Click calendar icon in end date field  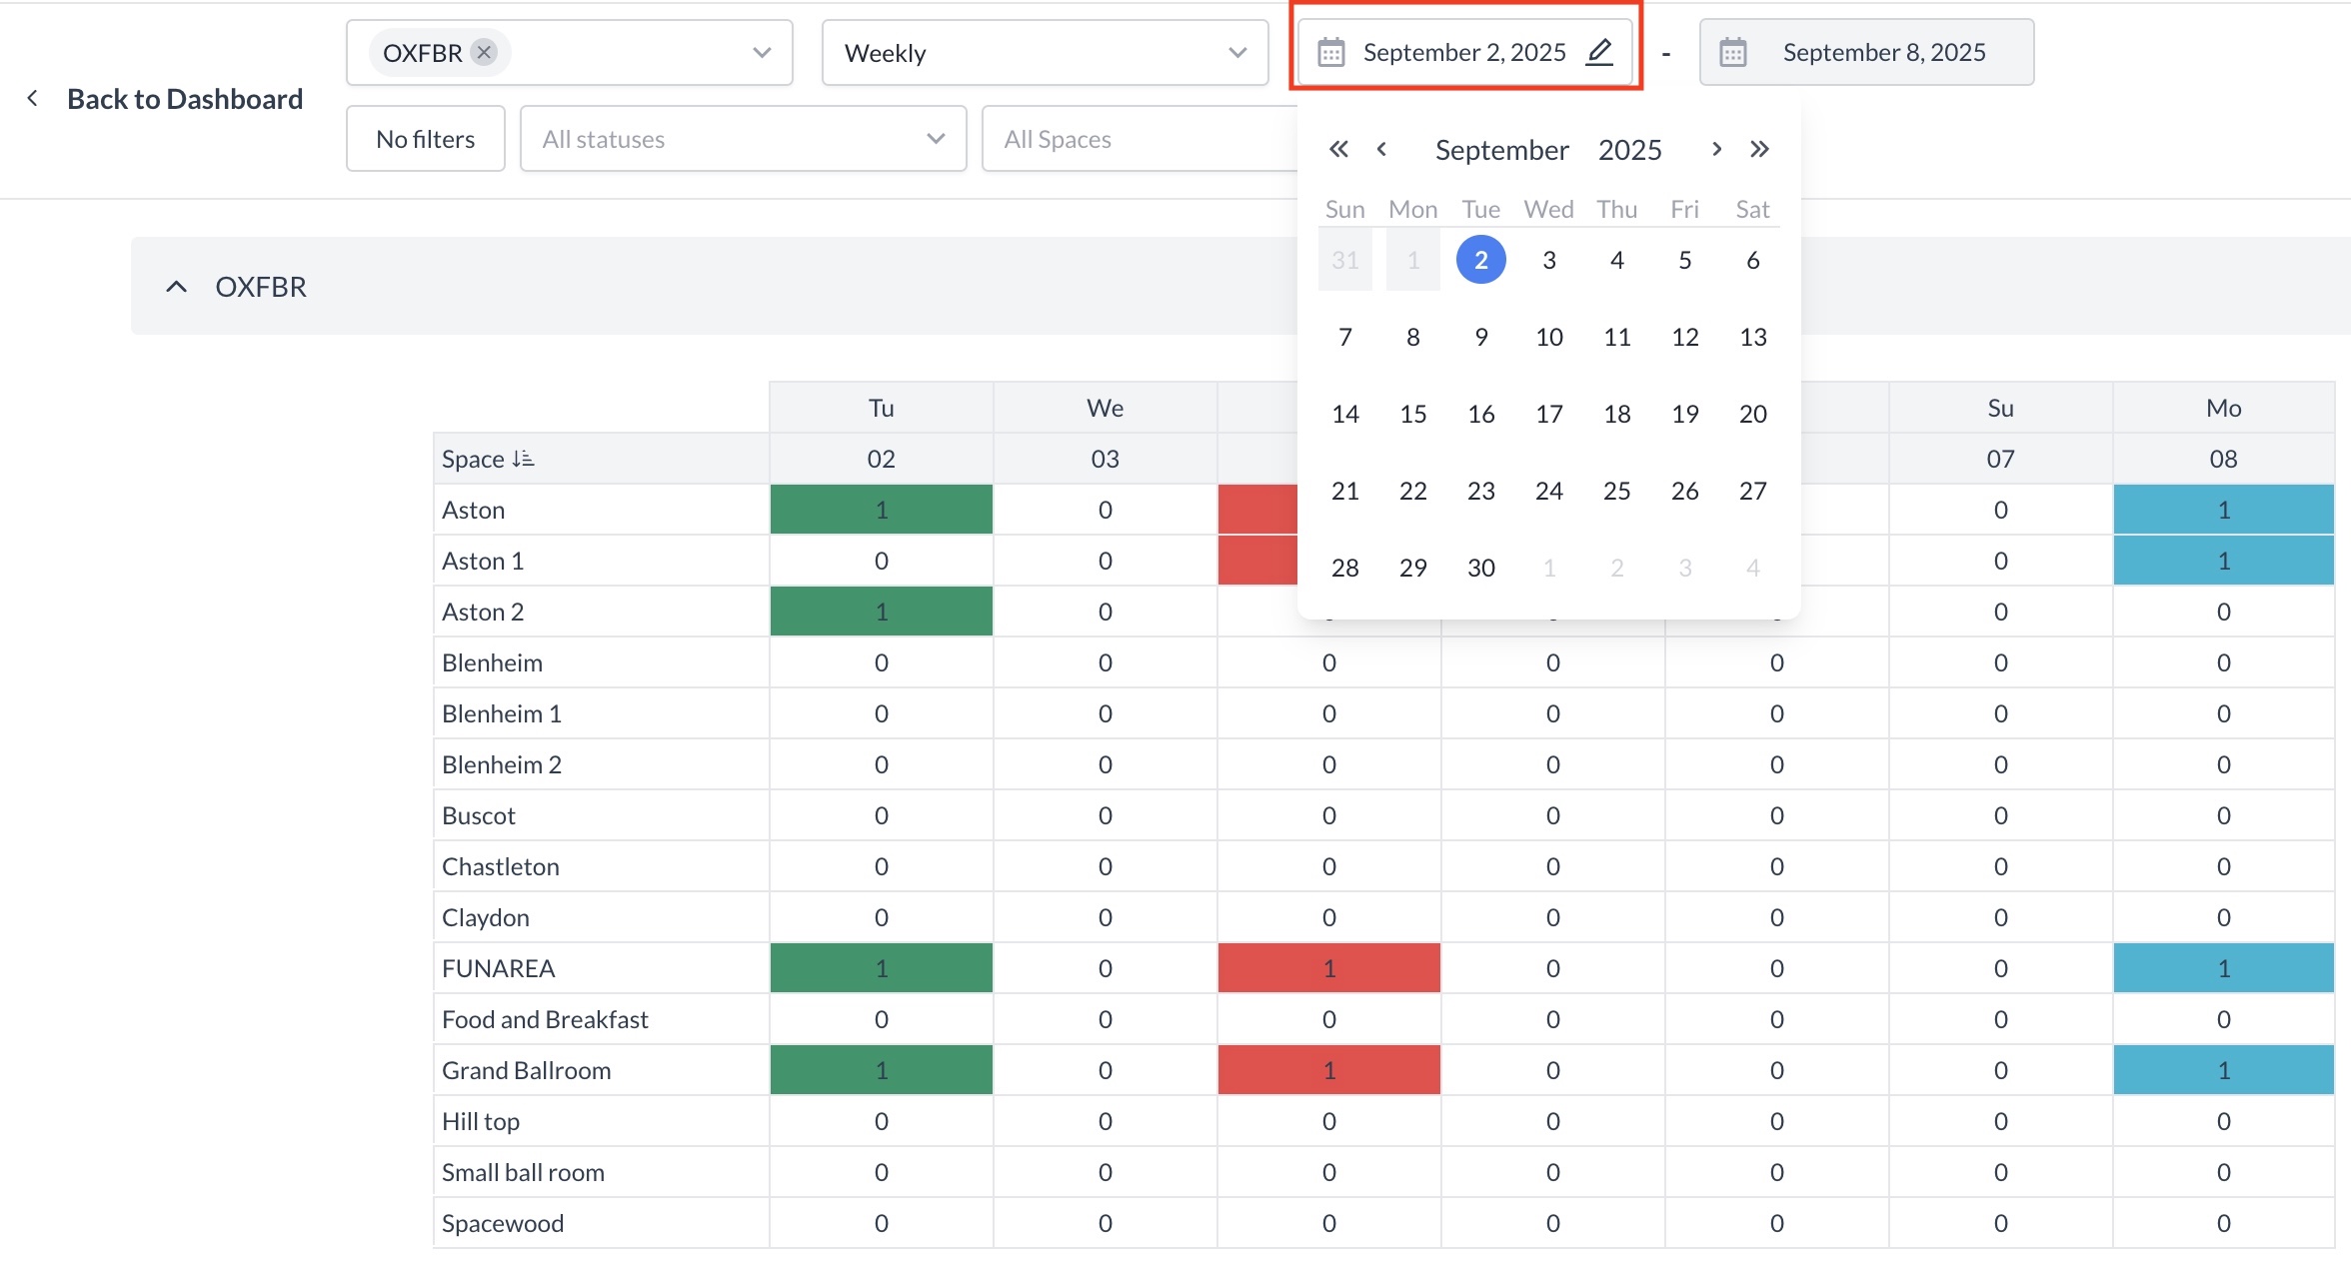tap(1732, 52)
